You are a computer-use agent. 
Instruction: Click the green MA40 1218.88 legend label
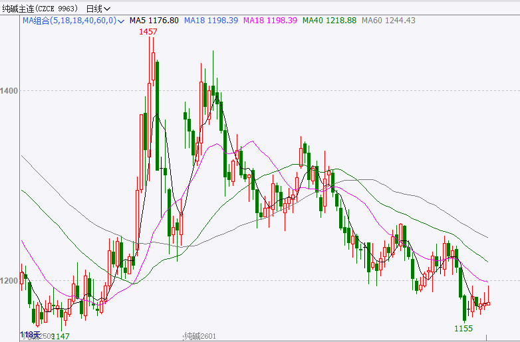point(329,21)
